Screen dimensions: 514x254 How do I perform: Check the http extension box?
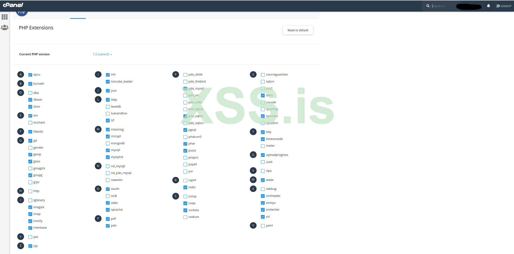click(30, 191)
